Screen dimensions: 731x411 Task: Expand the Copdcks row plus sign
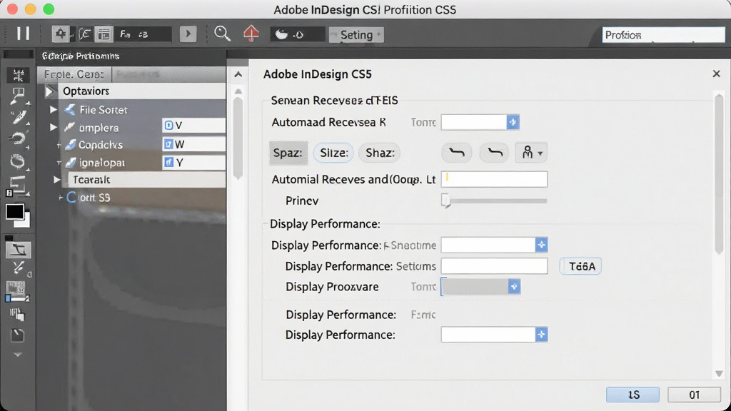click(59, 146)
